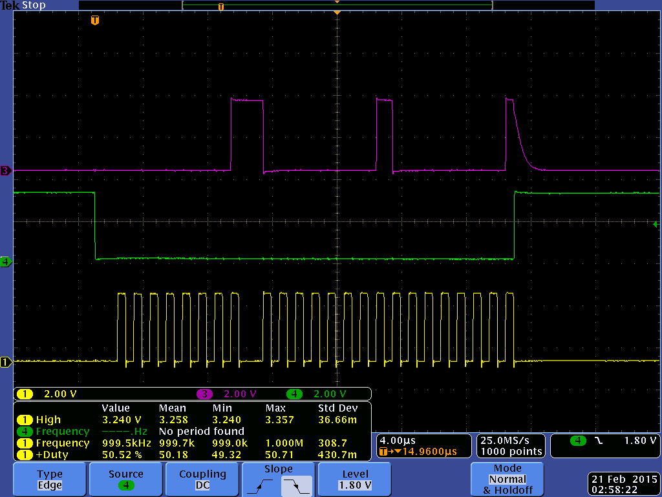662x497 pixels.
Task: Click the green record overview bar at top
Action: [x=337, y=5]
